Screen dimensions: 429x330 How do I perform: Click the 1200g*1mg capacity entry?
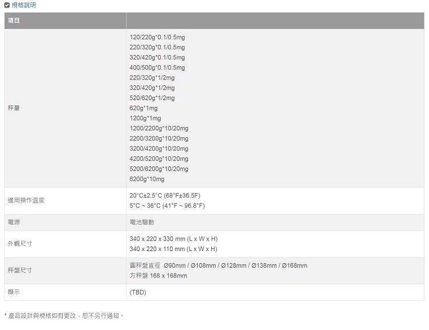[x=145, y=118]
